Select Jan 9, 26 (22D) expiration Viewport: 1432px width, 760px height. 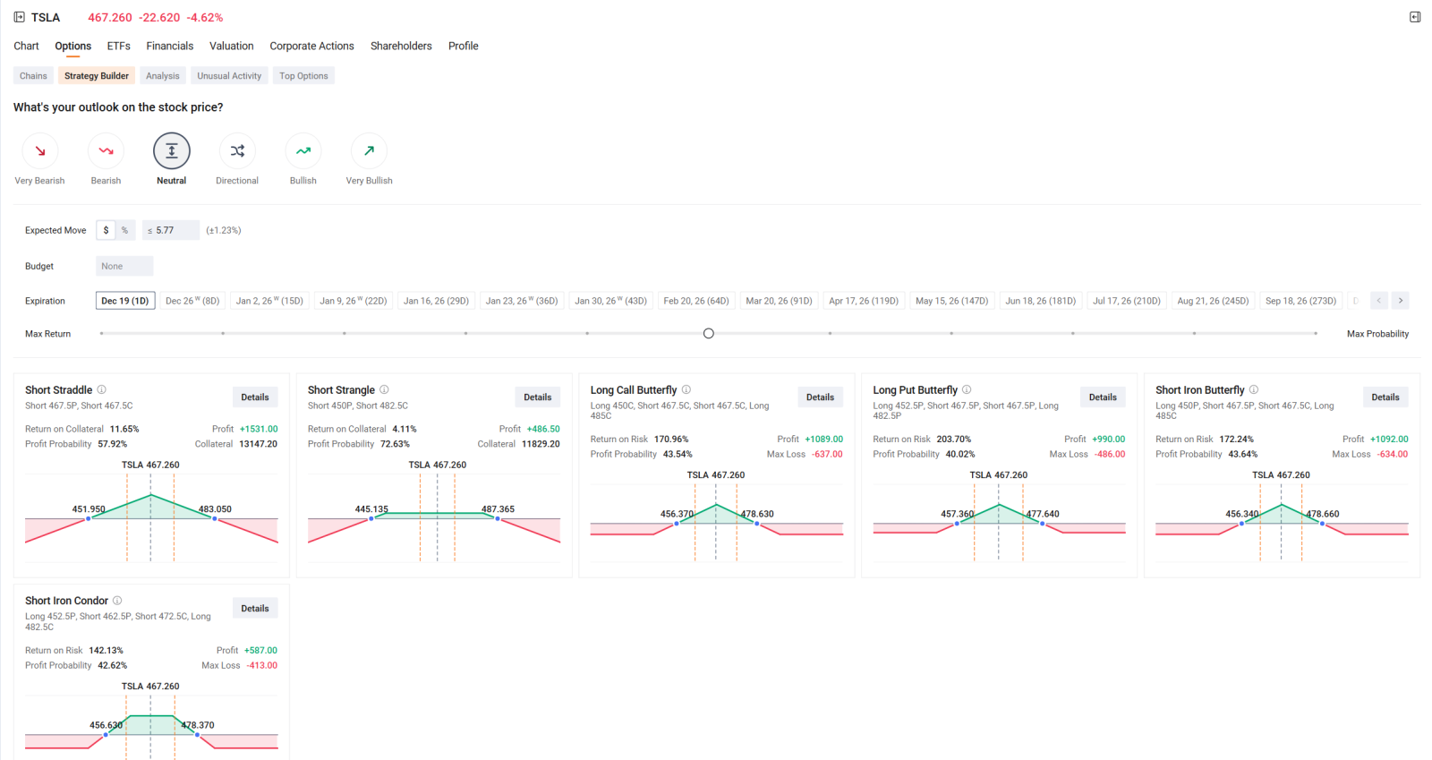(354, 301)
